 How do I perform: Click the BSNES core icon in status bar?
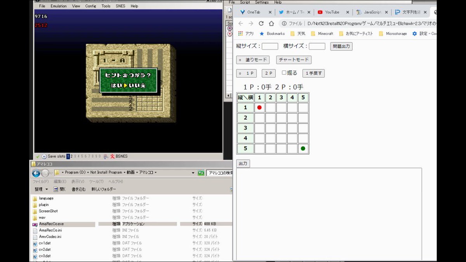pyautogui.click(x=113, y=156)
